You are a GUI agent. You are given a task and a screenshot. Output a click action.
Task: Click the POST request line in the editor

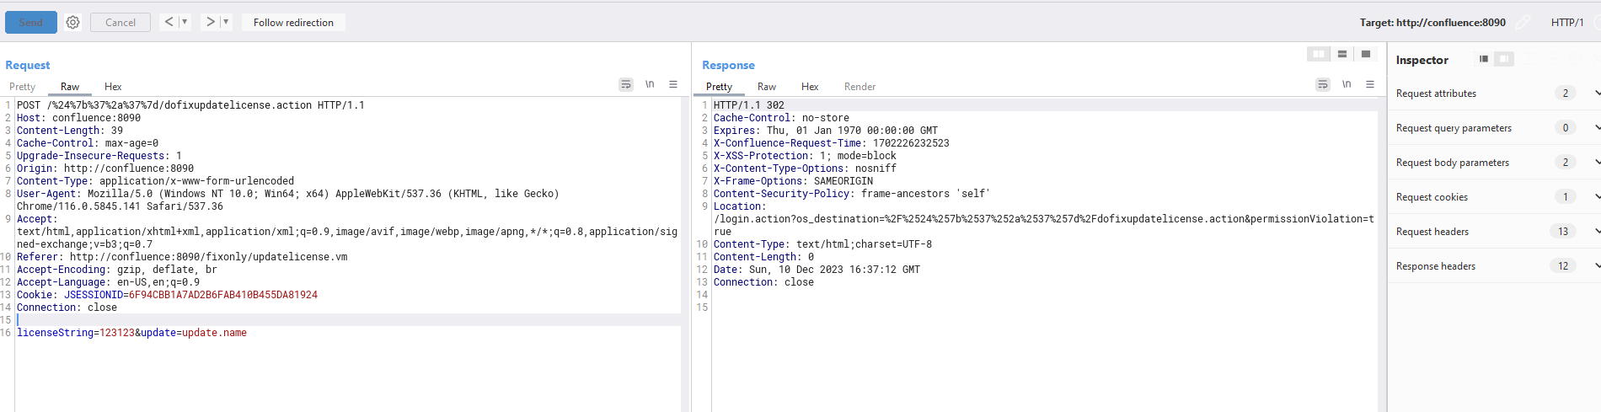(x=190, y=105)
